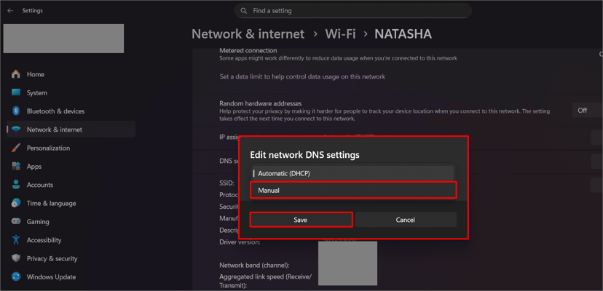
Task: Click the Accounts person icon
Action: pyautogui.click(x=16, y=185)
